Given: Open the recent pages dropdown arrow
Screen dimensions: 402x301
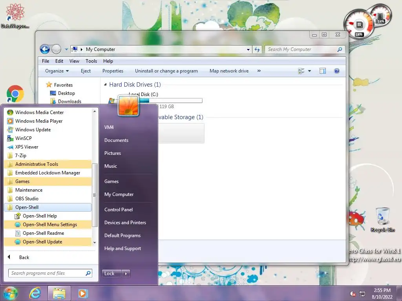Looking at the screenshot, I should tap(66, 49).
